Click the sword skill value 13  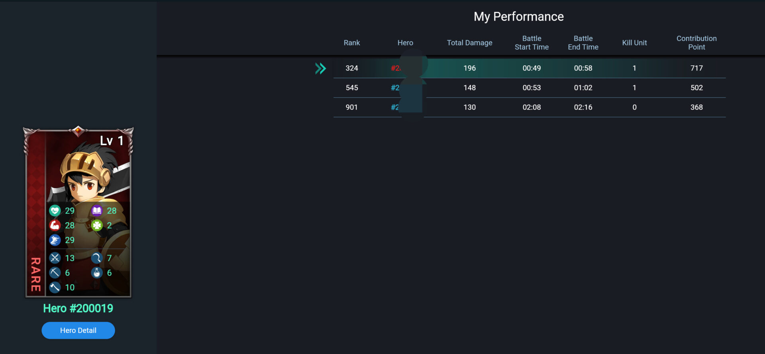[x=70, y=258]
